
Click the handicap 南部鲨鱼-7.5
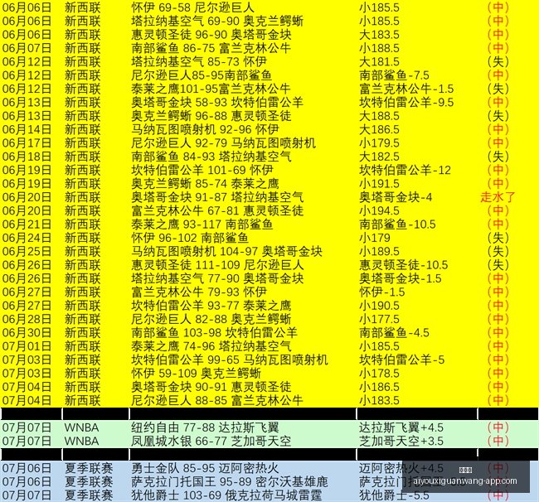click(394, 75)
